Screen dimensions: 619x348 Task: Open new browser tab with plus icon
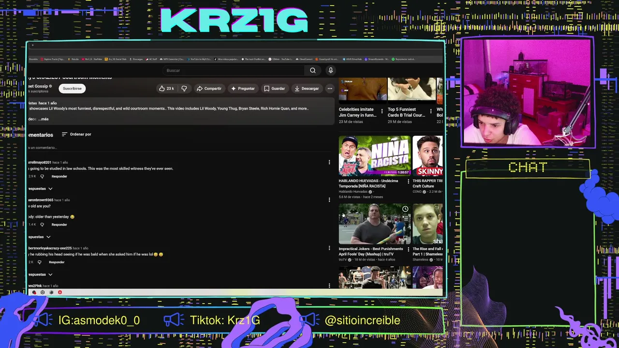click(32, 45)
